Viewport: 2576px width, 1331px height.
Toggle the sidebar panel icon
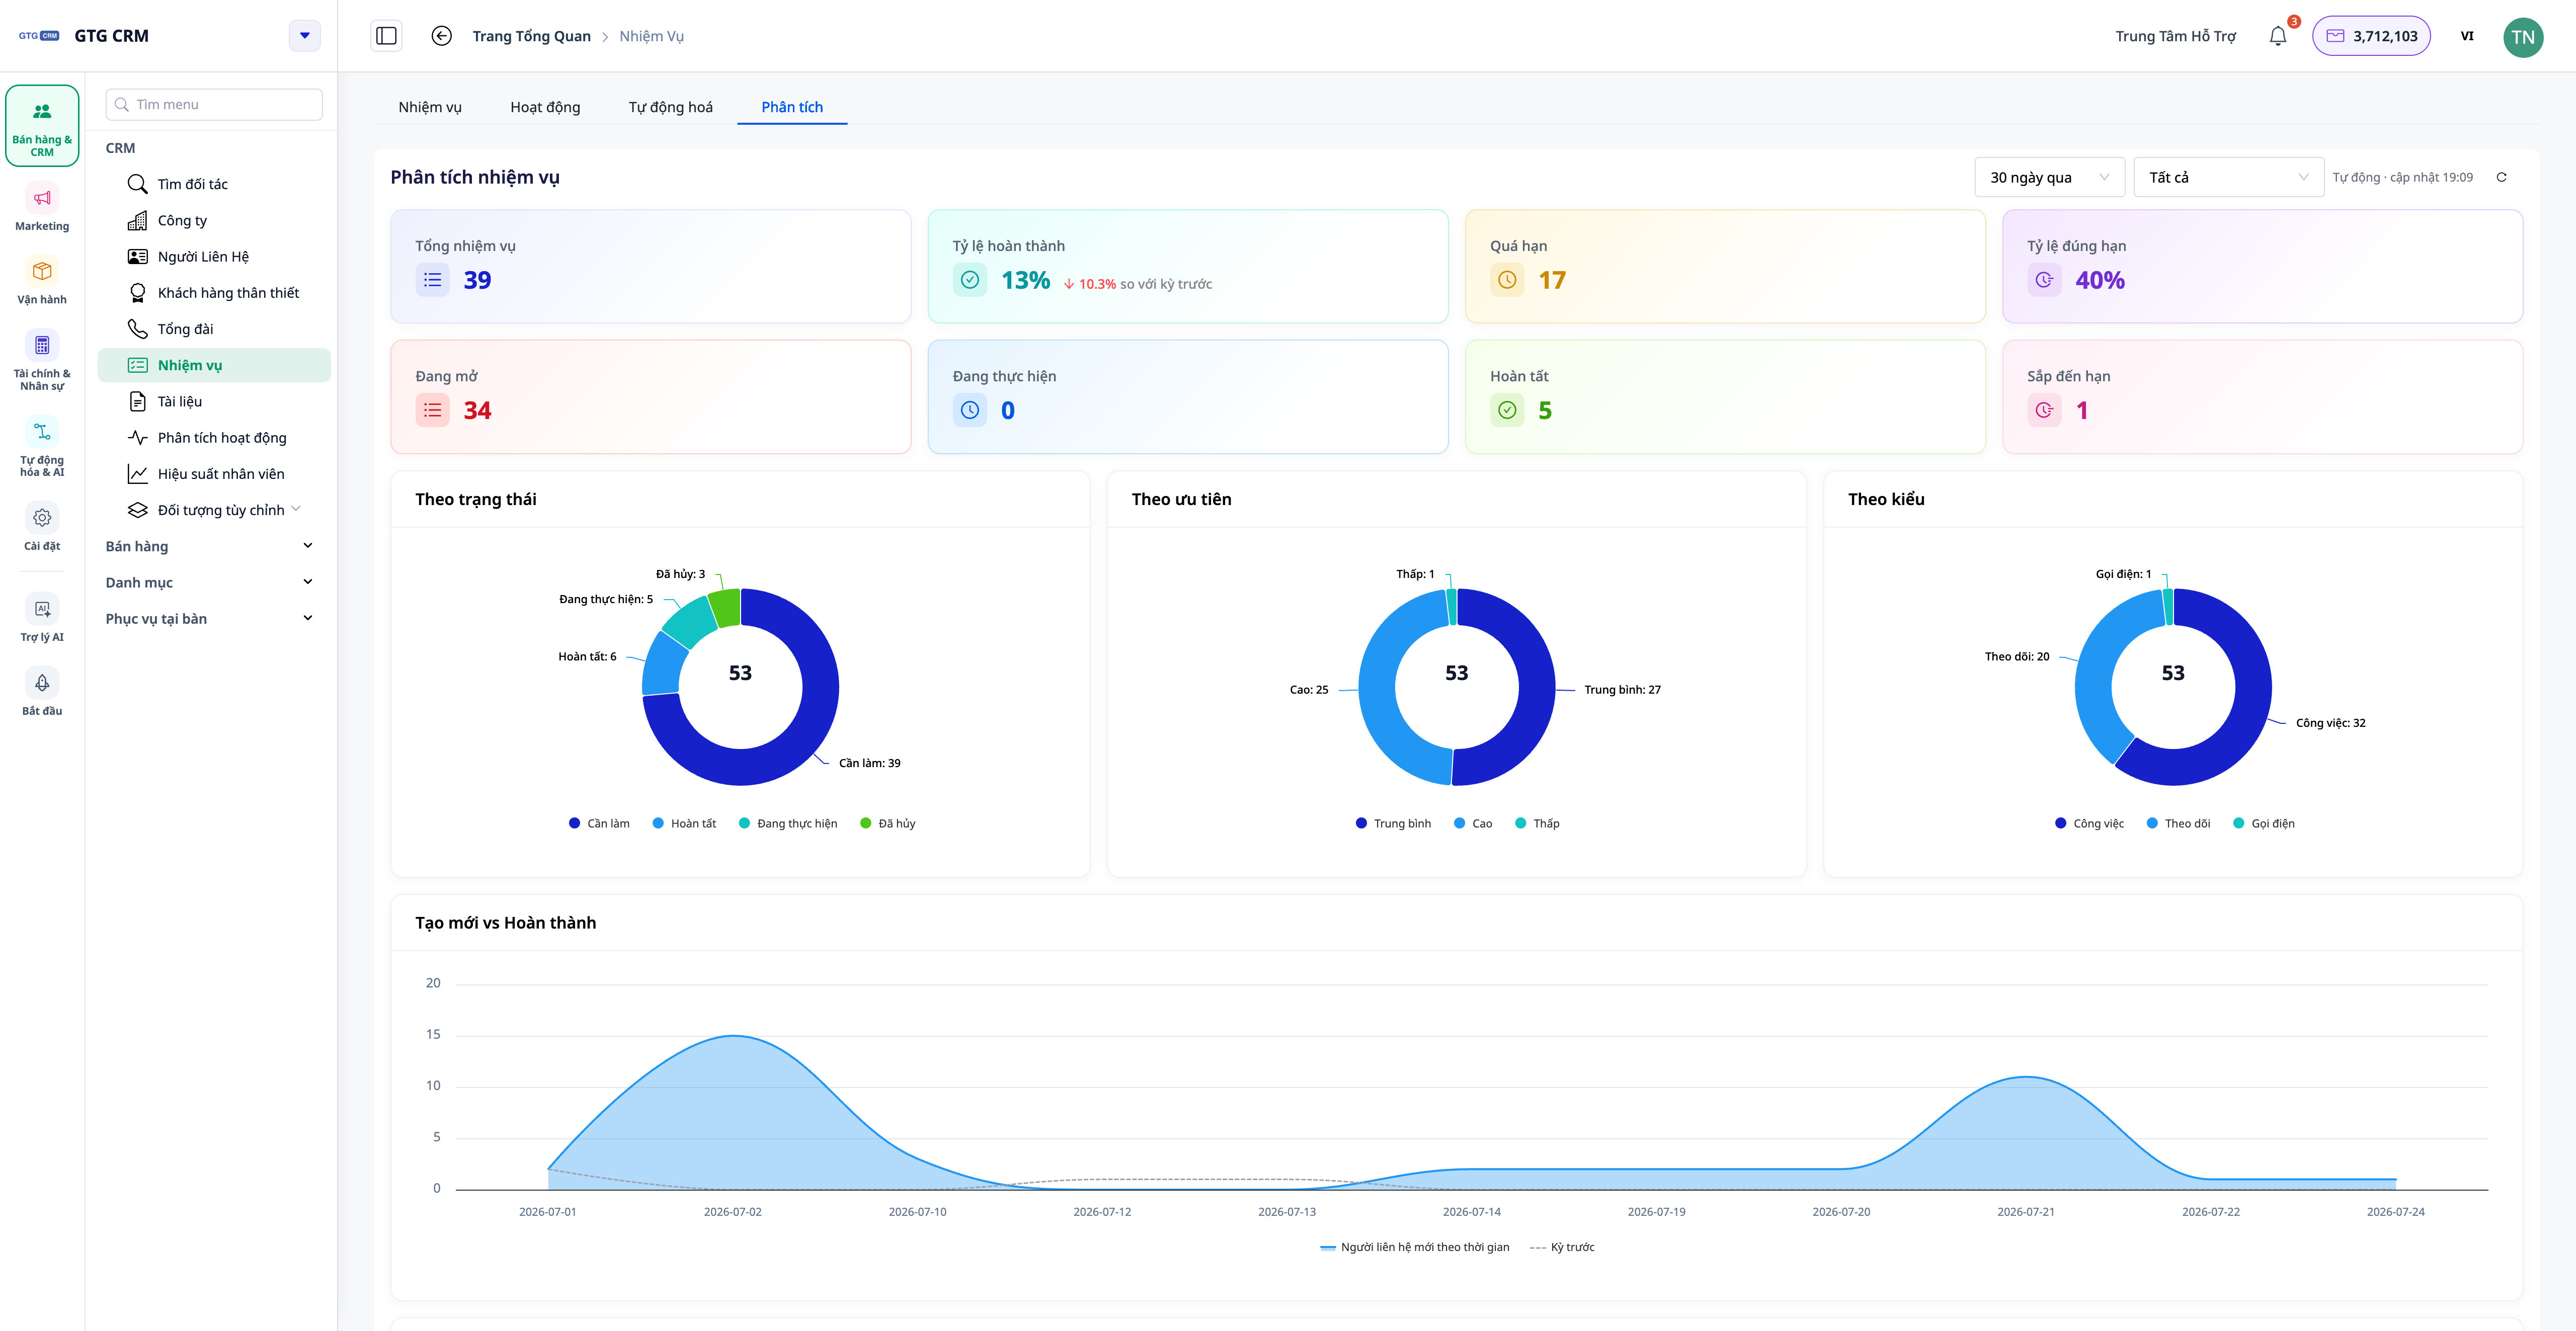pos(386,36)
